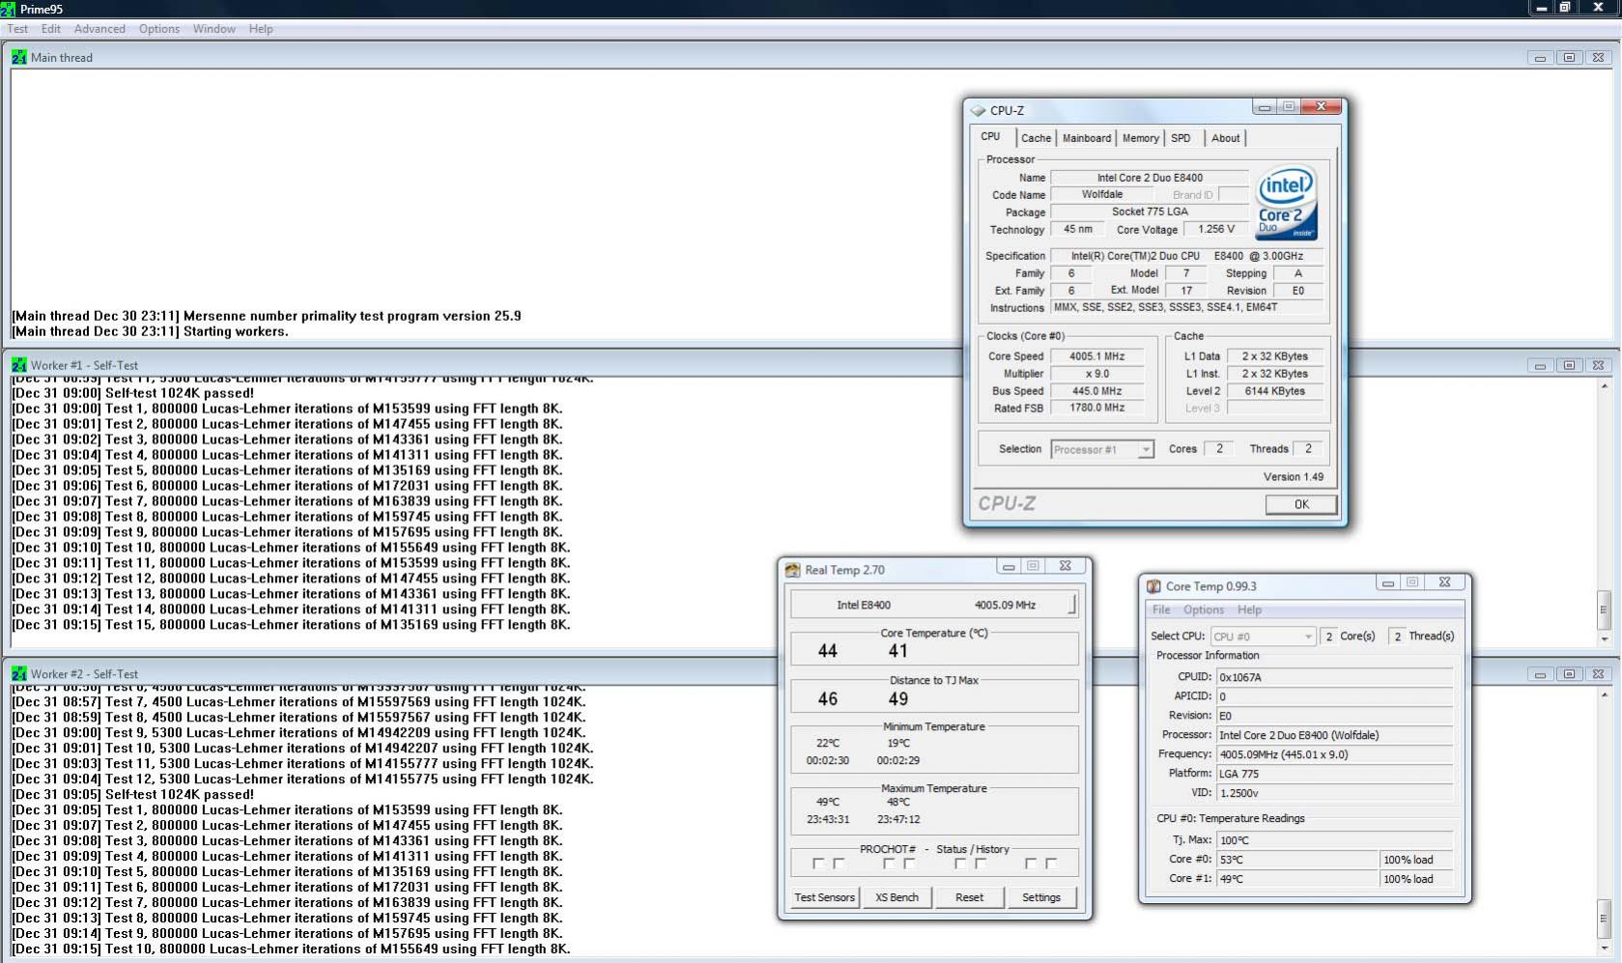Click the Worker #1 Self-Test window icon
The image size is (1622, 963).
coord(18,365)
